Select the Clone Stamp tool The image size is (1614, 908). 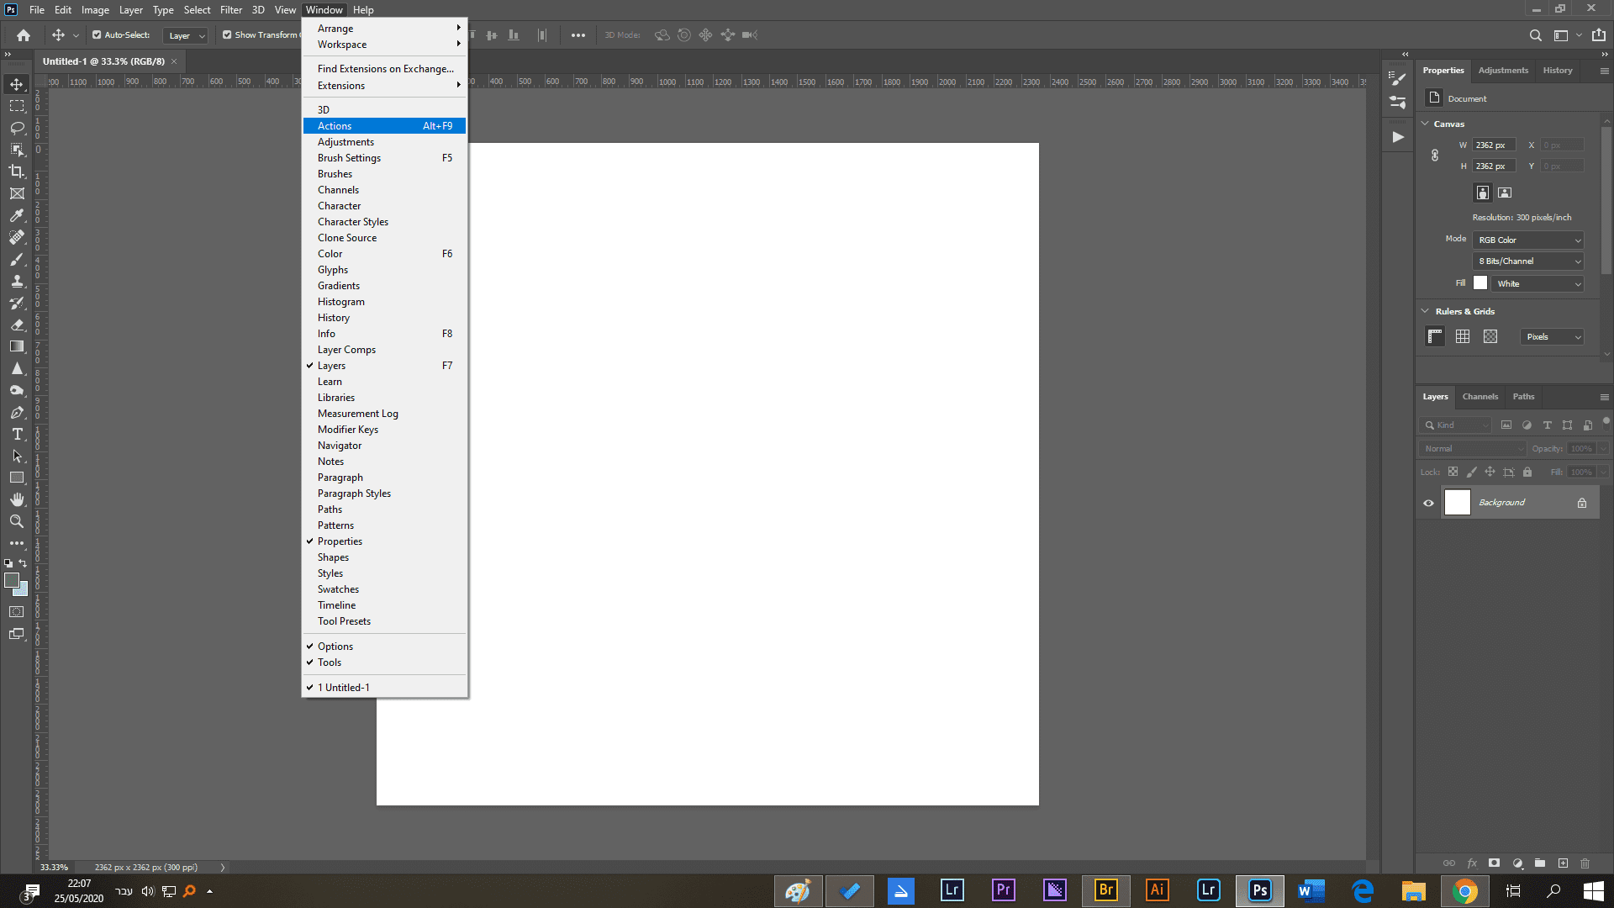[x=17, y=281]
